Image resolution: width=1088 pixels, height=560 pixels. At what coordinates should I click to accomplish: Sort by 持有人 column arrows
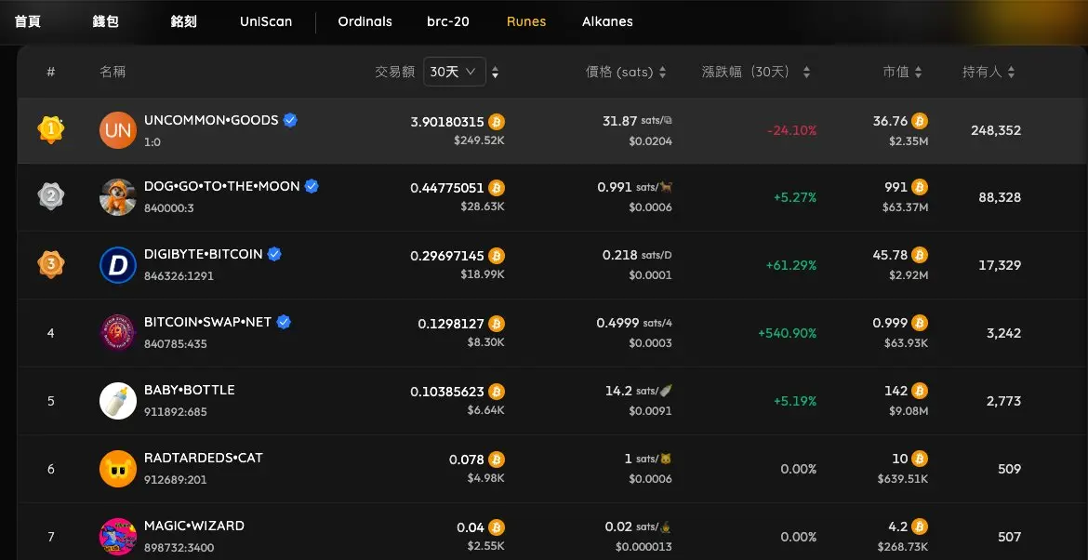click(1011, 73)
